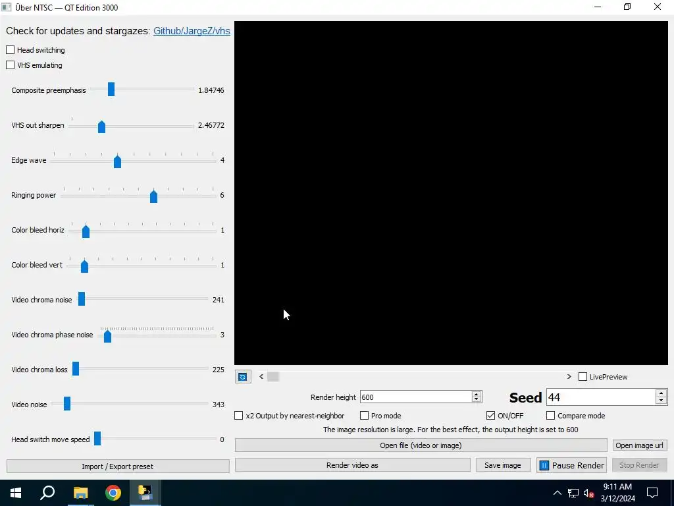Open taskbar search magnifier
The image size is (674, 506).
coord(47,493)
